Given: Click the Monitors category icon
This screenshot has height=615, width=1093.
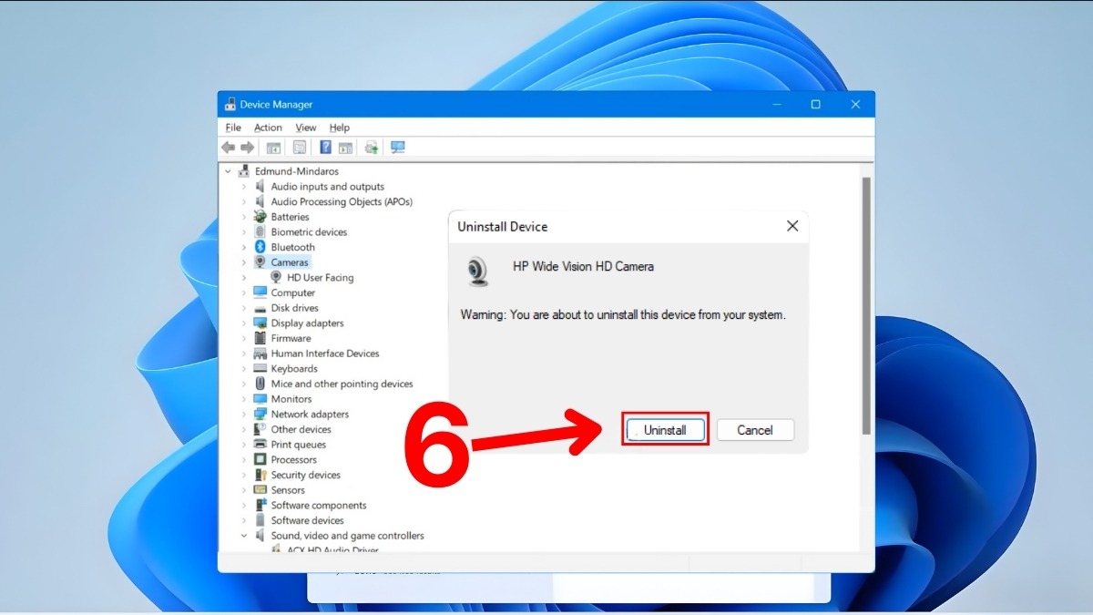Looking at the screenshot, I should tap(260, 399).
